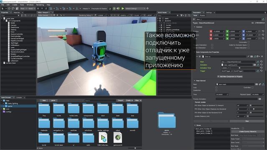Open Door.cs component settings gear
The width and height of the screenshot is (267, 150).
point(258,56)
